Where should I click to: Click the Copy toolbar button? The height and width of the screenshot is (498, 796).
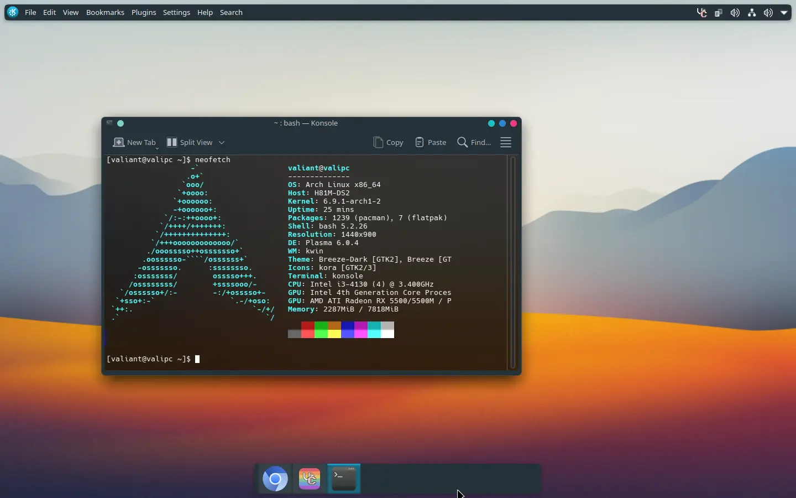pyautogui.click(x=388, y=142)
